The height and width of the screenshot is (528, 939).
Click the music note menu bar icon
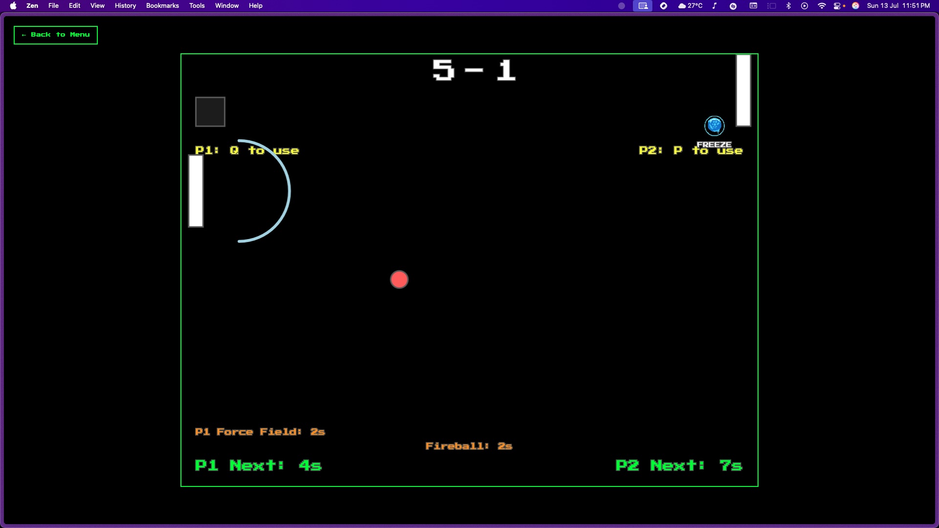coord(715,6)
